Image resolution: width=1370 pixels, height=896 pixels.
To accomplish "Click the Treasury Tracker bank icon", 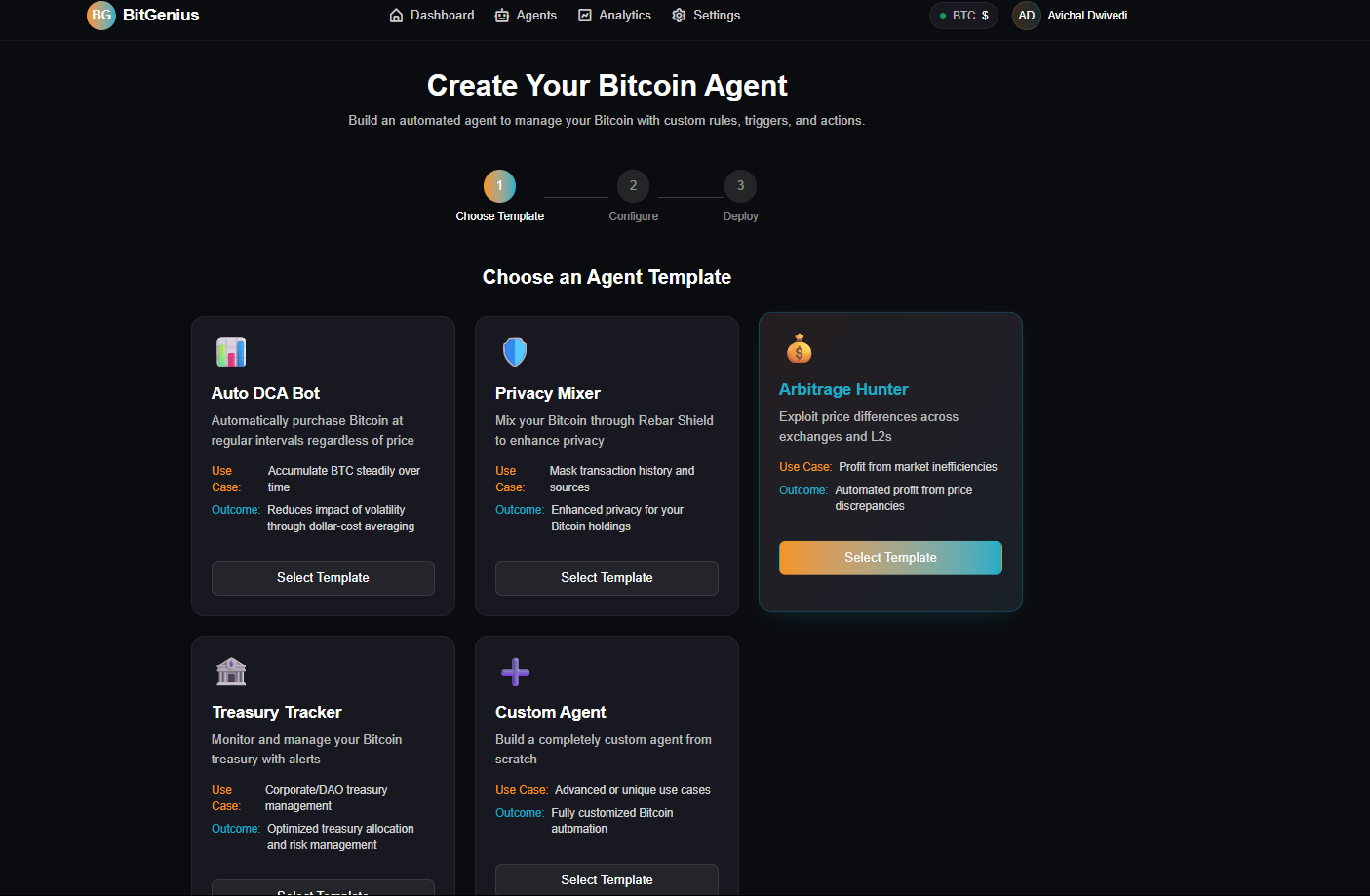I will [231, 672].
